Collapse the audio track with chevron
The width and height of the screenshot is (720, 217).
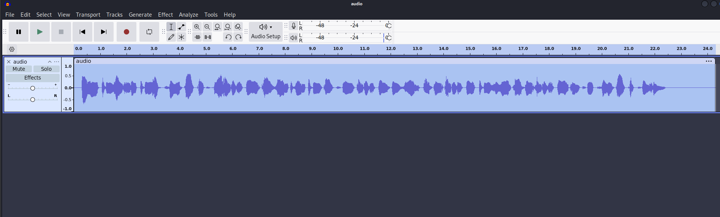click(x=49, y=62)
